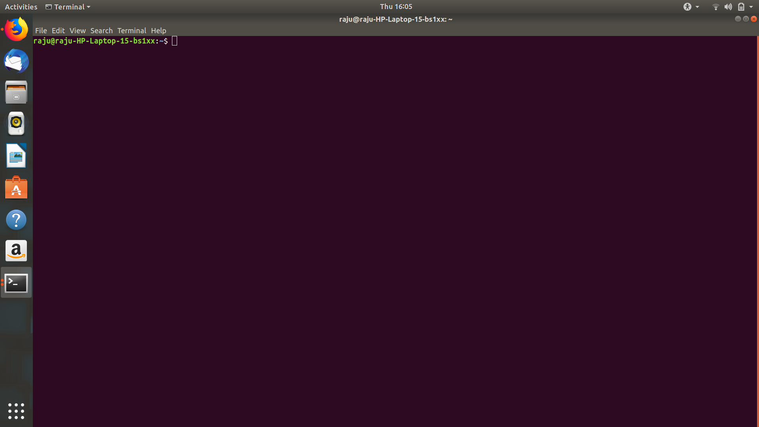Open the Search menu

101,30
